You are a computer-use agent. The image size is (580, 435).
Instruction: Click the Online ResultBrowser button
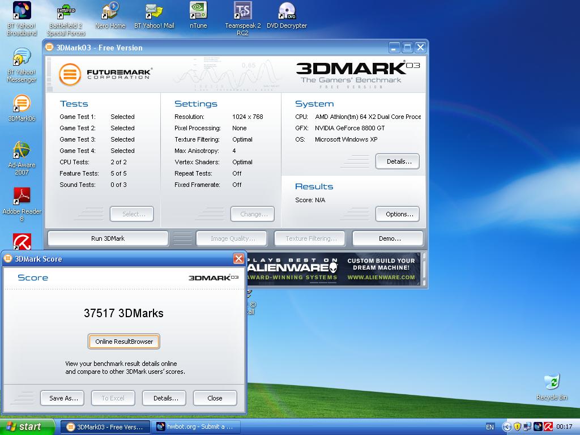(x=124, y=342)
